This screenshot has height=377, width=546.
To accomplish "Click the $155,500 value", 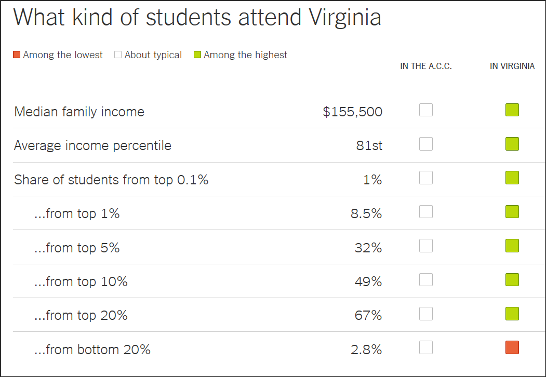I will coord(352,112).
